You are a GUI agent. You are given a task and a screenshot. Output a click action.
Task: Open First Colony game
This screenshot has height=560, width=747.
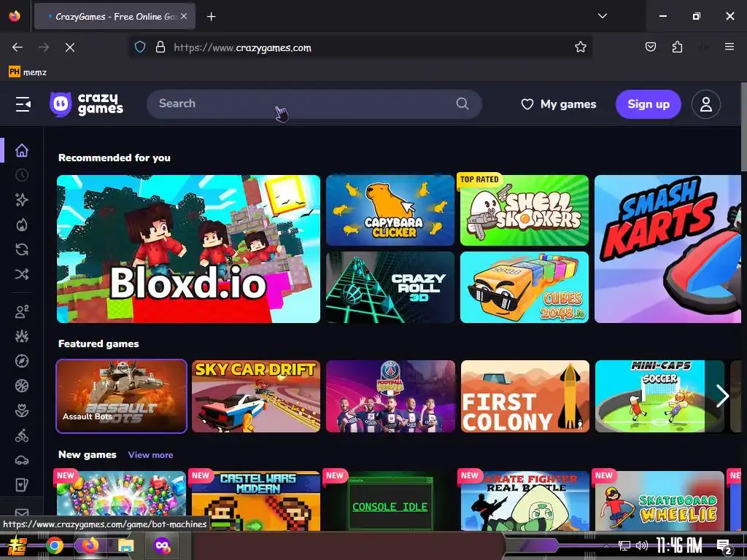coord(525,396)
